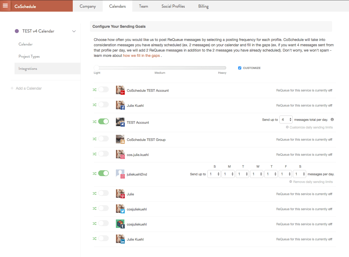Click the Tumblr avatar for cosjuliekuehl

pyautogui.click(x=120, y=224)
